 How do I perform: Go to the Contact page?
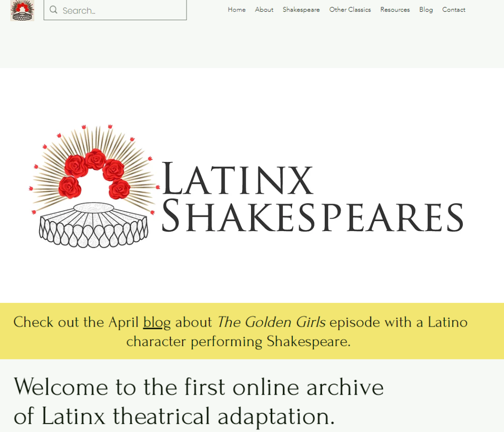[453, 9]
